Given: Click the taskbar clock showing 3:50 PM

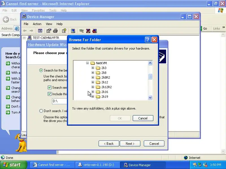Looking at the screenshot, I should [x=216, y=165].
